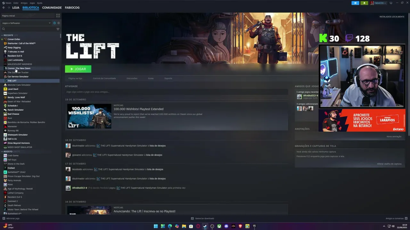Open AfroditeD13 friend avatar in sidebar
410x230 pixels.
tap(299, 96)
